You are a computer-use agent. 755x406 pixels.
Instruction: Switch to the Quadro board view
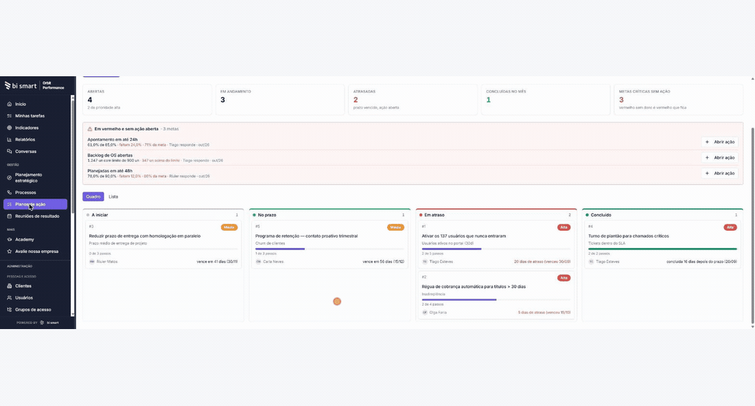(x=93, y=196)
